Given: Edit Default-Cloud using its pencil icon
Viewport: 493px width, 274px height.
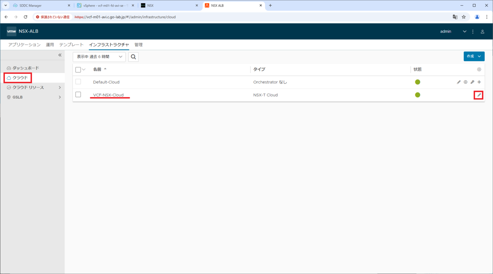Looking at the screenshot, I should 459,82.
